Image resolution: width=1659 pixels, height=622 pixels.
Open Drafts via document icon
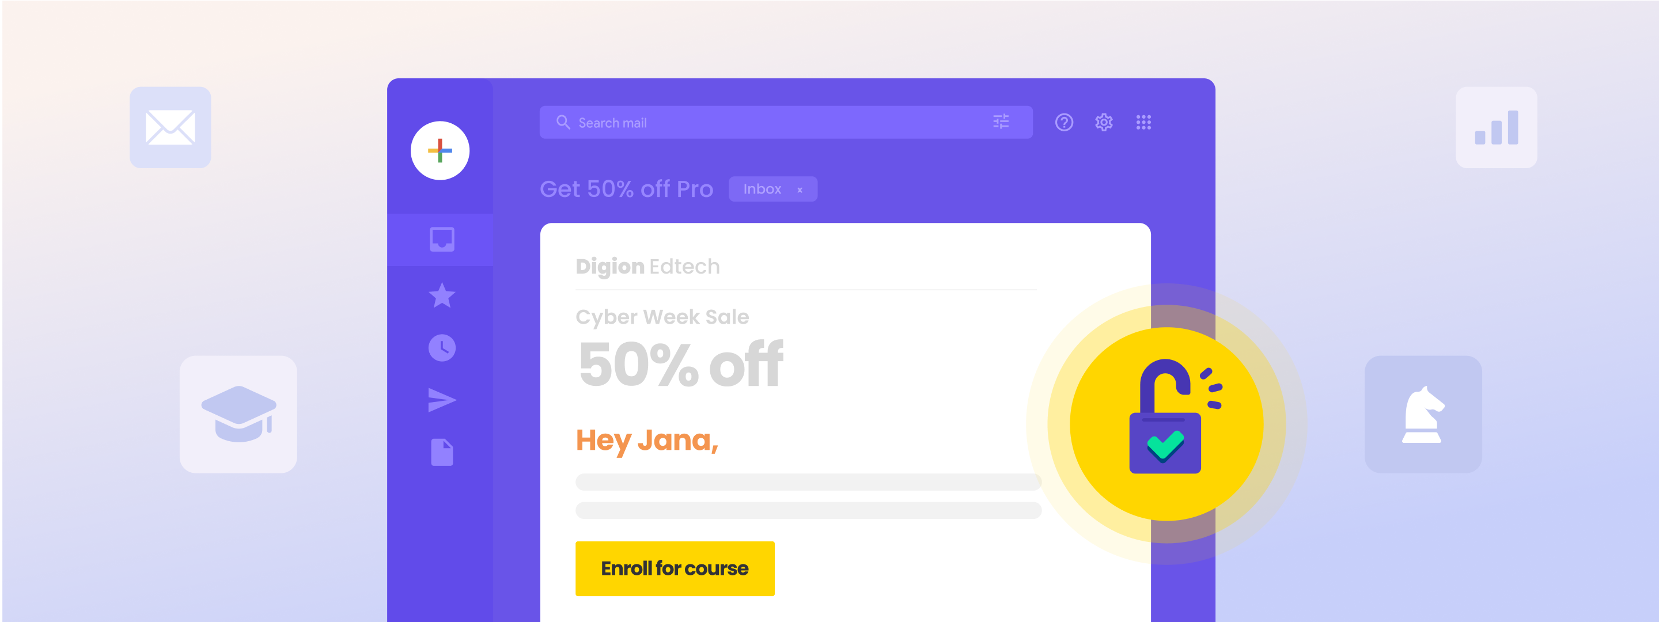click(442, 452)
